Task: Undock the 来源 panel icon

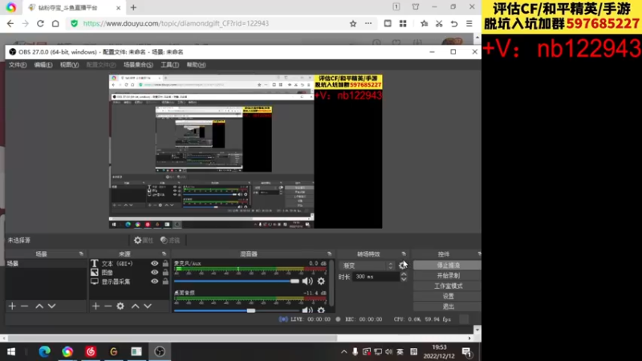Action: pos(164,254)
